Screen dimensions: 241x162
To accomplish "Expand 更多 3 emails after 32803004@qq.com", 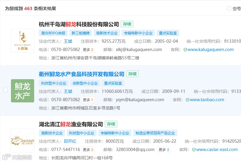I will tap(164, 150).
